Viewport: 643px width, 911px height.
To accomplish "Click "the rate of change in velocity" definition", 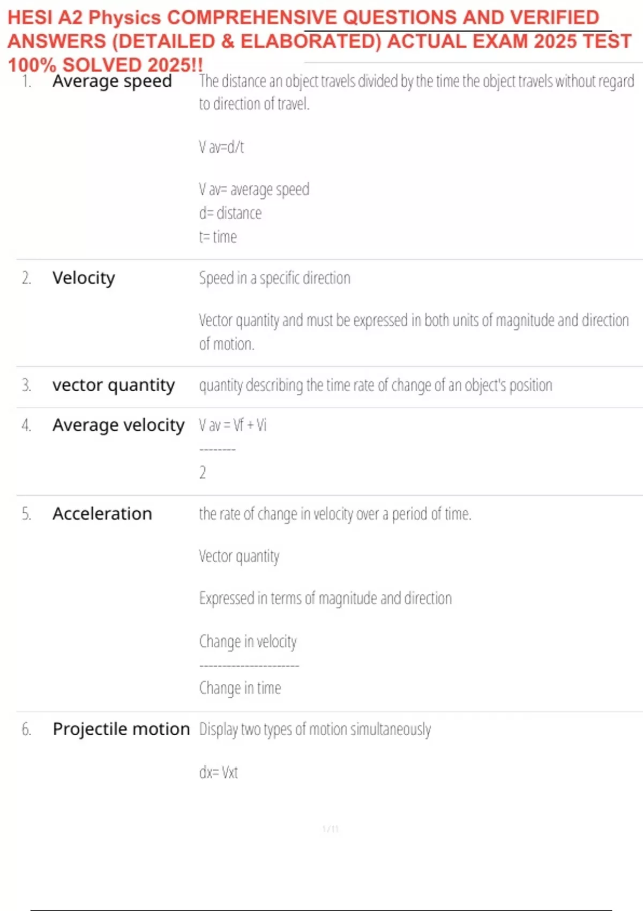I will 335,514.
